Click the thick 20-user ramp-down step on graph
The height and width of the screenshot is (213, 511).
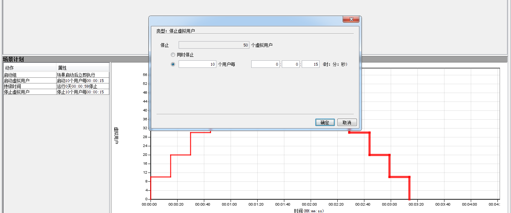pyautogui.click(x=380, y=155)
